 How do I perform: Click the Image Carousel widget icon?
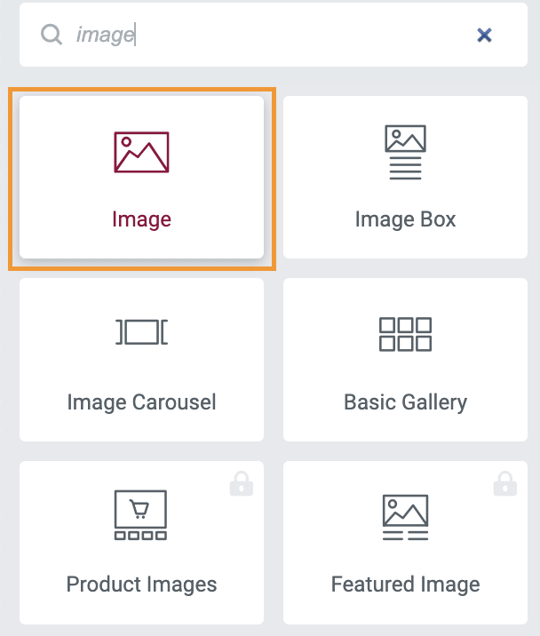tap(141, 333)
